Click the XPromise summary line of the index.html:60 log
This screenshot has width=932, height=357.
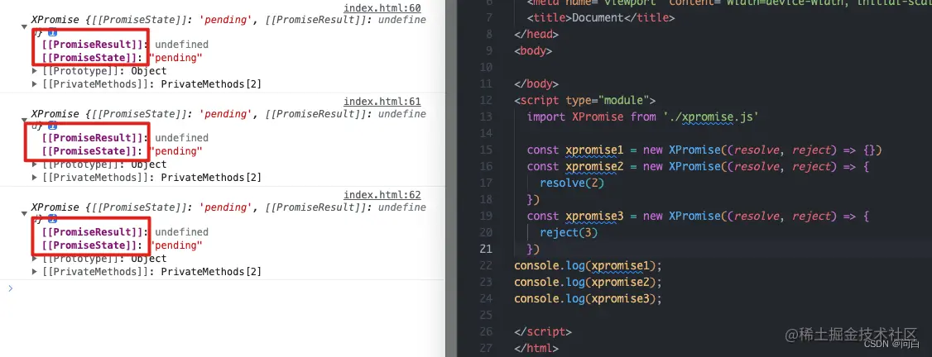point(228,20)
